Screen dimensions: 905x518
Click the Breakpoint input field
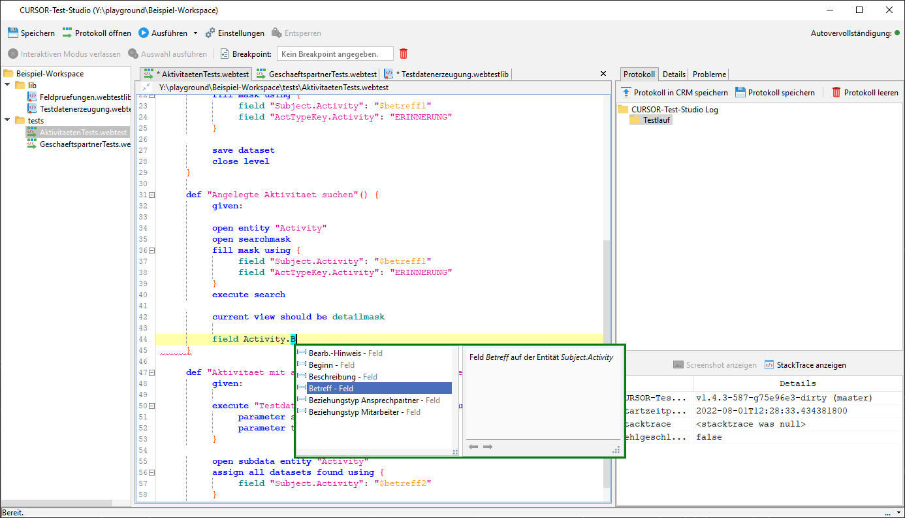[335, 54]
